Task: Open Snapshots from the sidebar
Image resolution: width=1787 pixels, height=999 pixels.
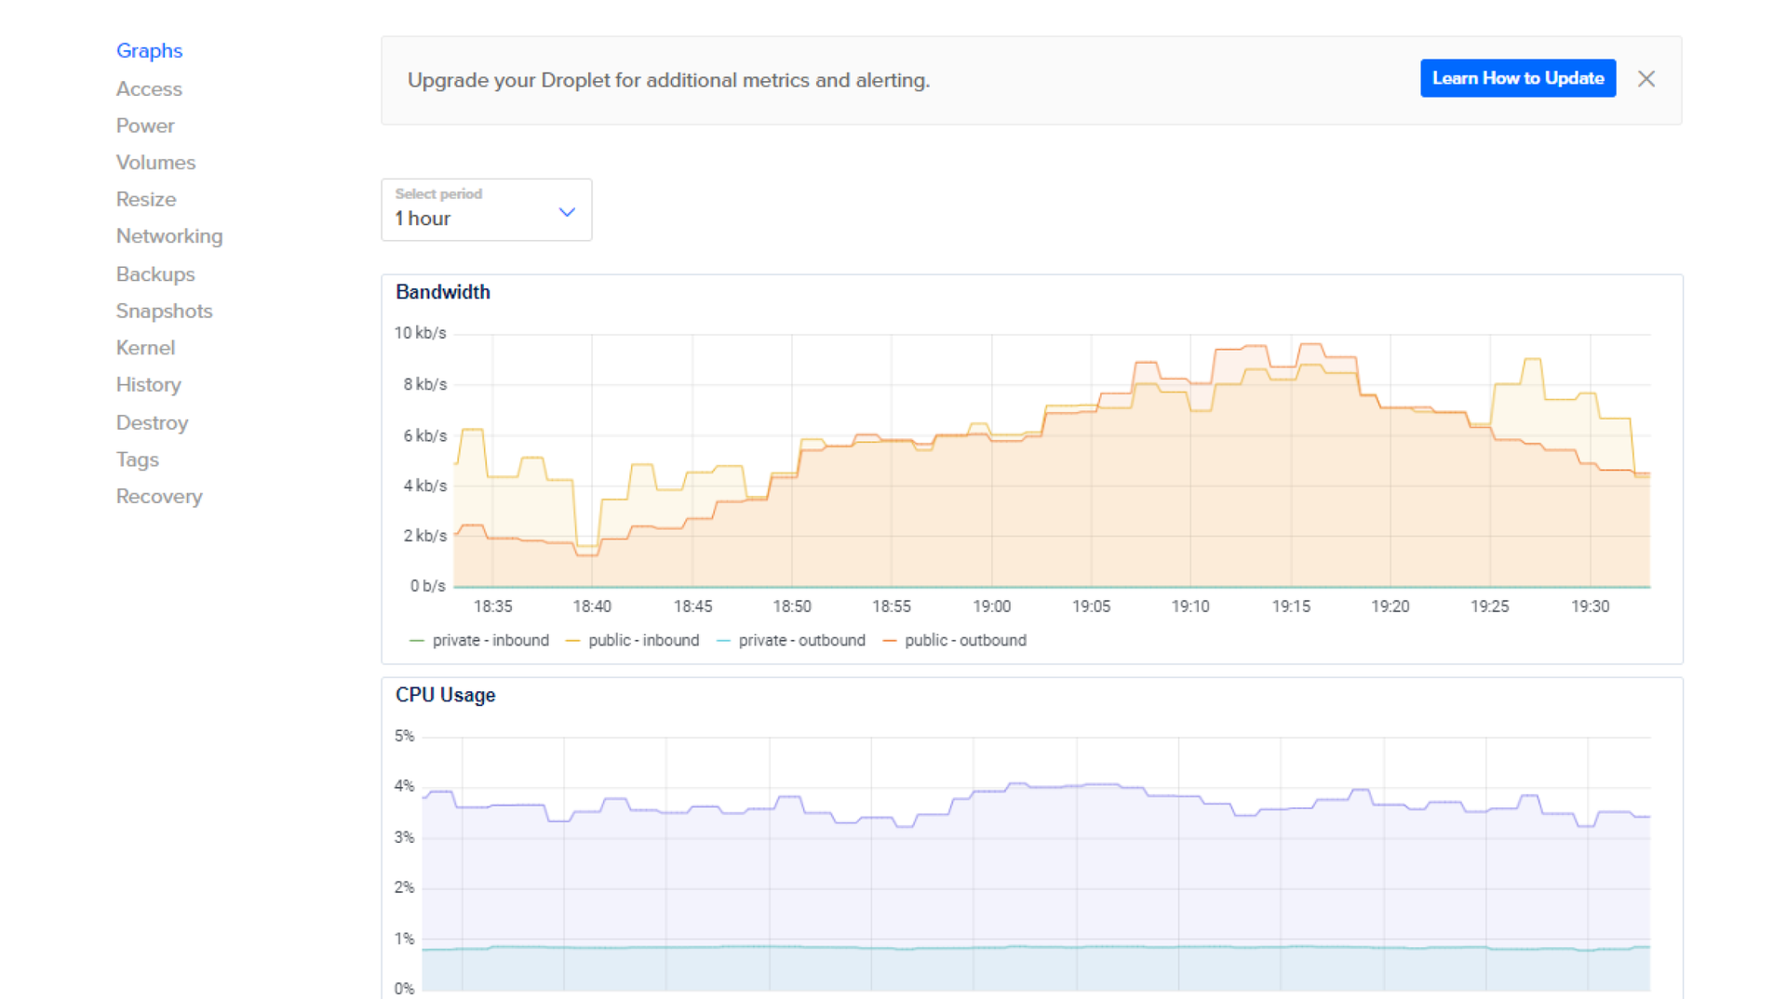Action: click(x=164, y=311)
